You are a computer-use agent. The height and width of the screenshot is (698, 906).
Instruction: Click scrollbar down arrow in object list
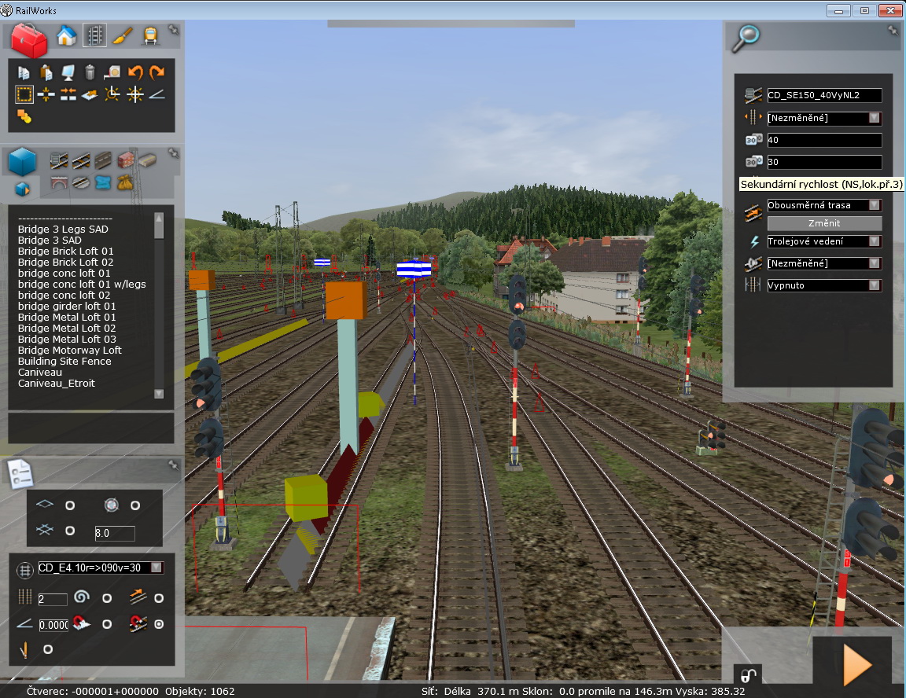click(159, 394)
